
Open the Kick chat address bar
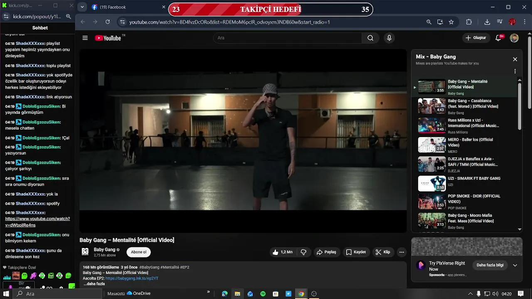[x=37, y=17]
